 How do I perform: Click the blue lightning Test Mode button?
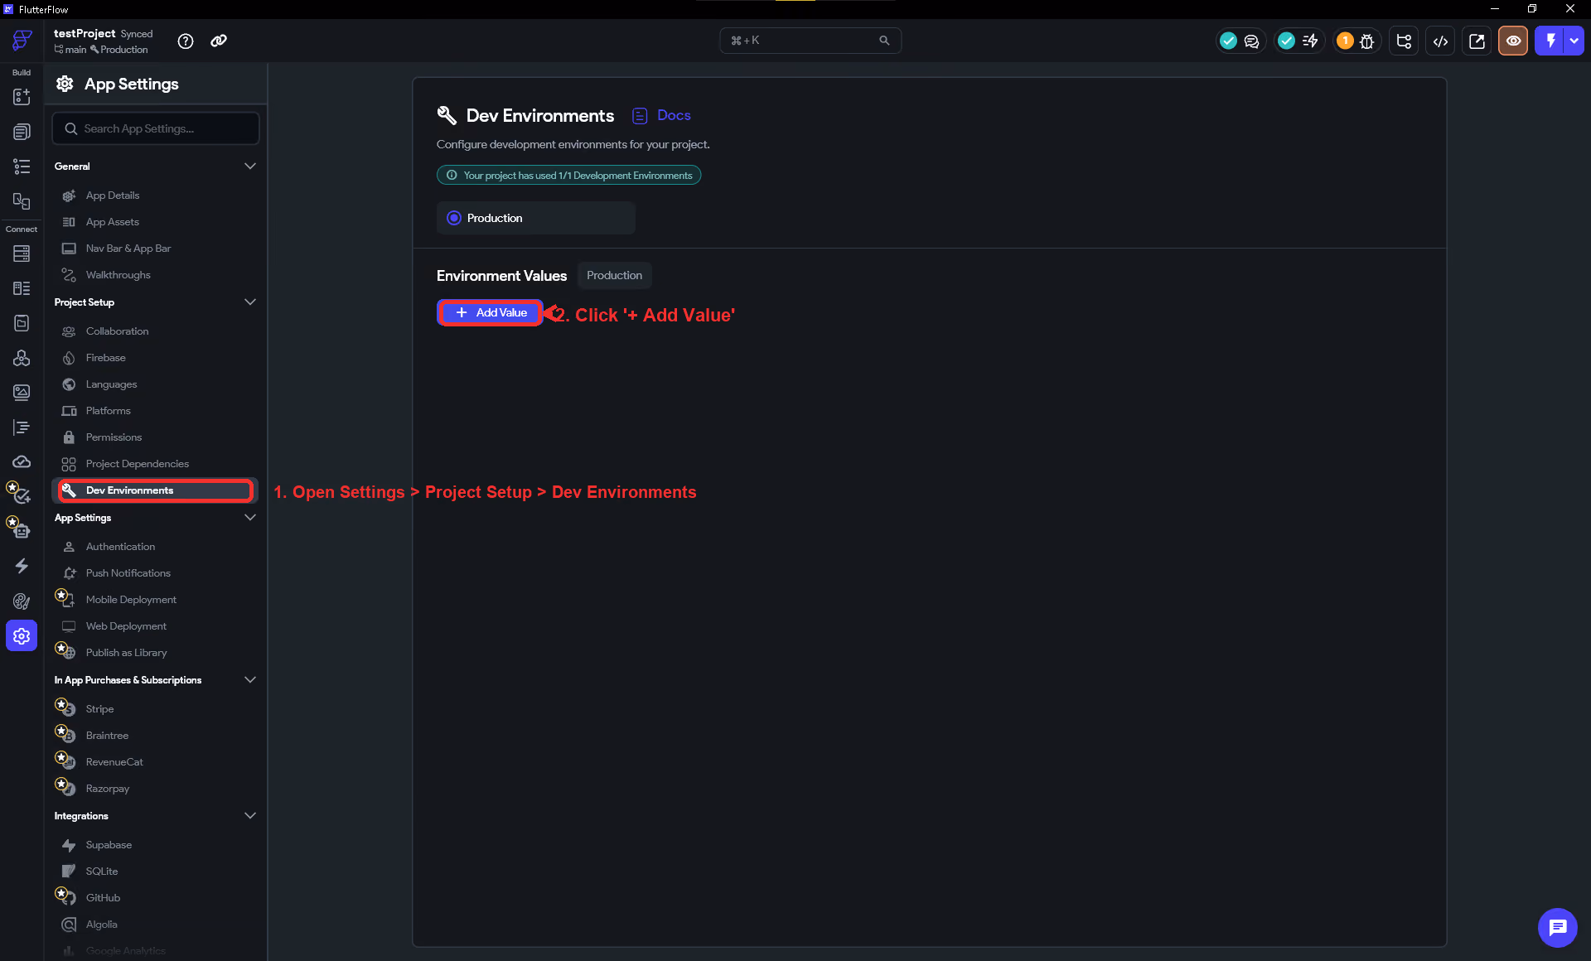pos(1550,41)
